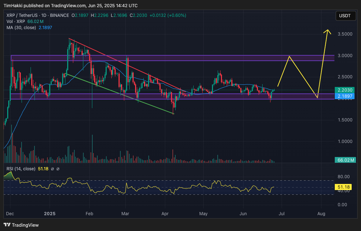Click the 0.00 RSI axis label
The height and width of the screenshot is (231, 361).
tap(342, 204)
